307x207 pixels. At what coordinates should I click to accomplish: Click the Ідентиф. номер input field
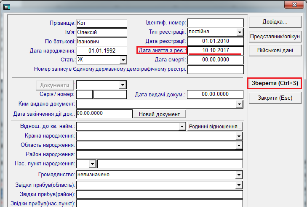pyautogui.click(x=215, y=23)
